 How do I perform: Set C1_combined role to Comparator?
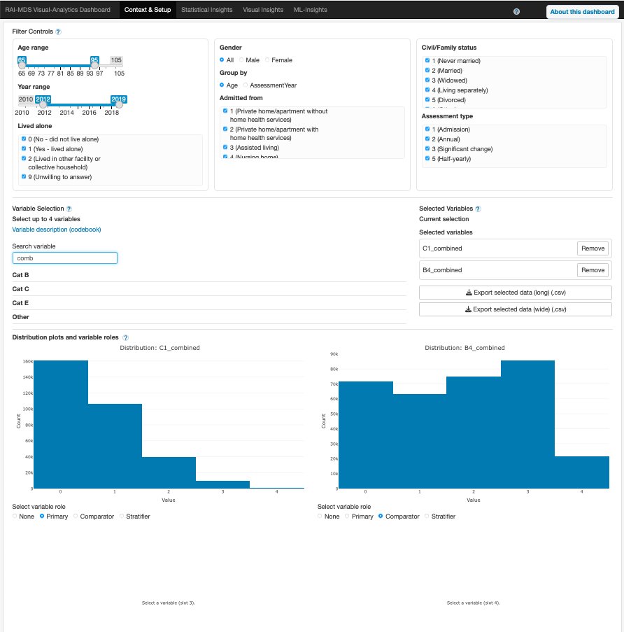[x=76, y=517]
